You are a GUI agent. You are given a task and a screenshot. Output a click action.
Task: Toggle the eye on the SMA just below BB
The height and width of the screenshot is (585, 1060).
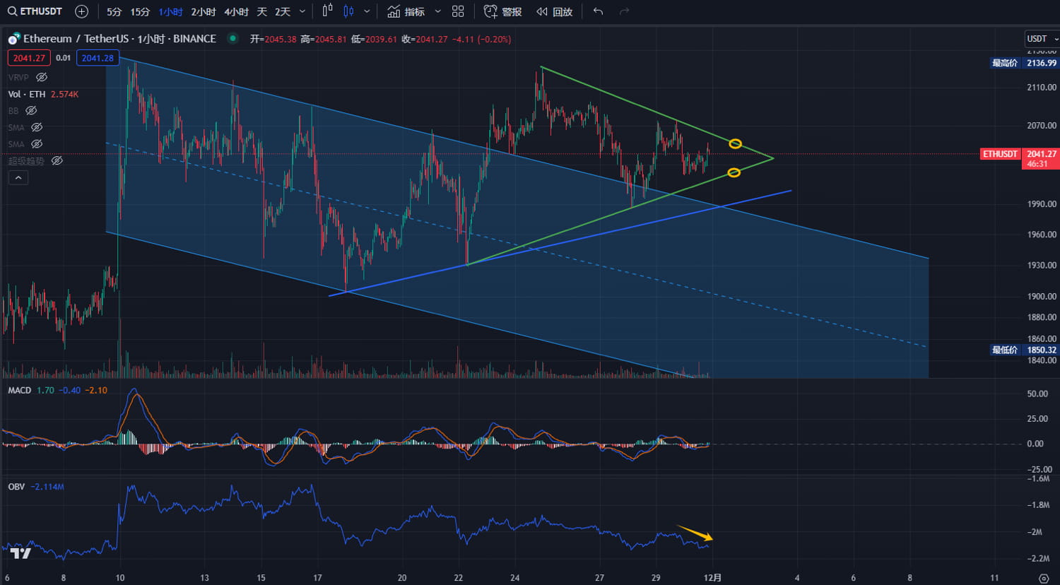37,127
